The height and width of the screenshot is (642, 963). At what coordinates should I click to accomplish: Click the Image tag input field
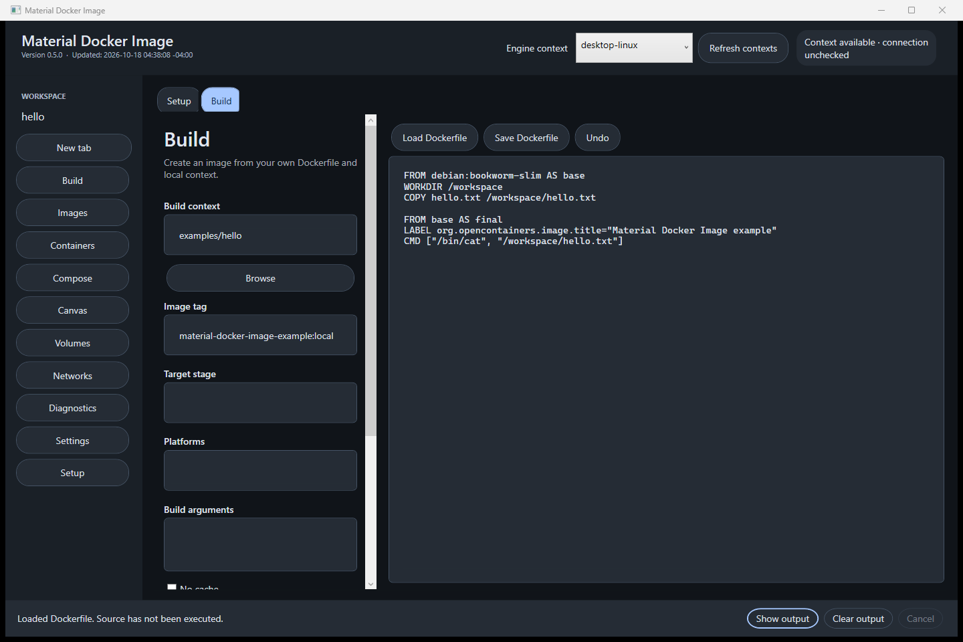(x=260, y=335)
